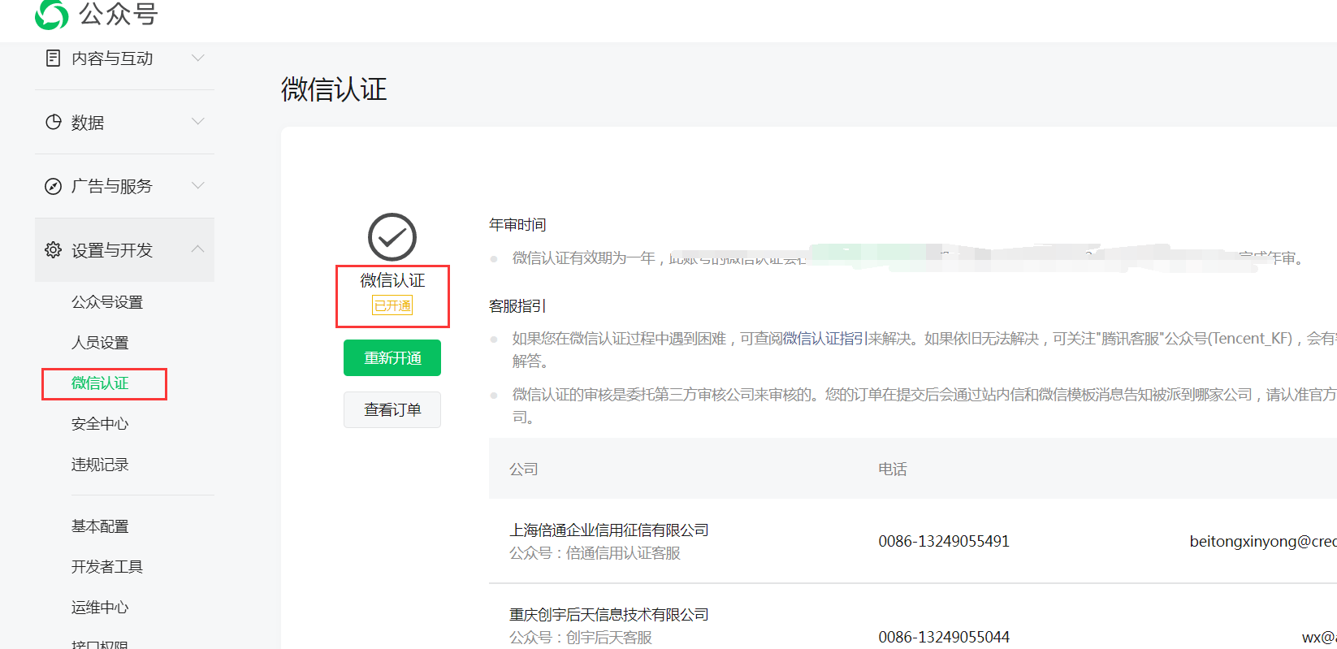Click the 公众号：创宇后天客服 text
This screenshot has width=1337, height=649.
click(x=581, y=638)
